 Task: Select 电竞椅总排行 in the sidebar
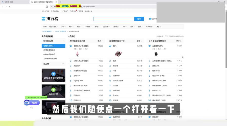pyautogui.click(x=53, y=46)
